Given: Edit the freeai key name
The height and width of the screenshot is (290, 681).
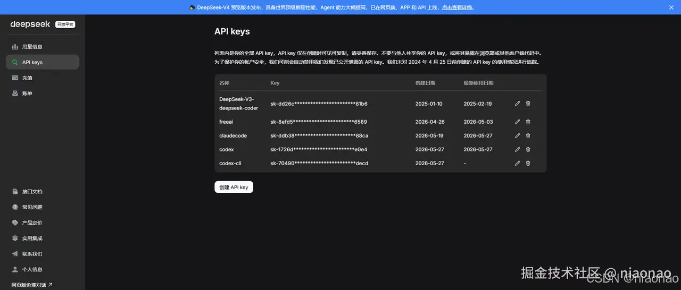Looking at the screenshot, I should click(x=517, y=122).
